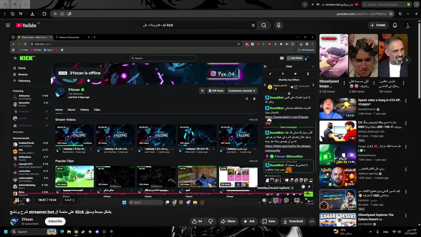Open the 28:41 maherco gaming video thumbnail
The width and height of the screenshot is (421, 237).
[338, 177]
